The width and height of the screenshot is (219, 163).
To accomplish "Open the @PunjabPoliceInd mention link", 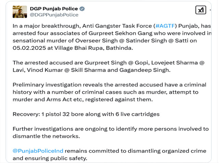I will click(38, 151).
